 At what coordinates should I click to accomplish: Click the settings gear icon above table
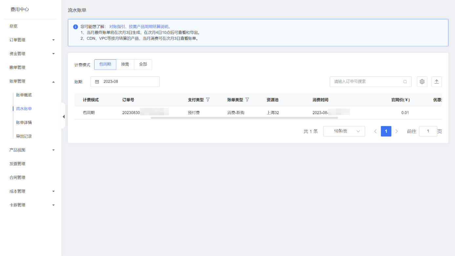pos(422,82)
